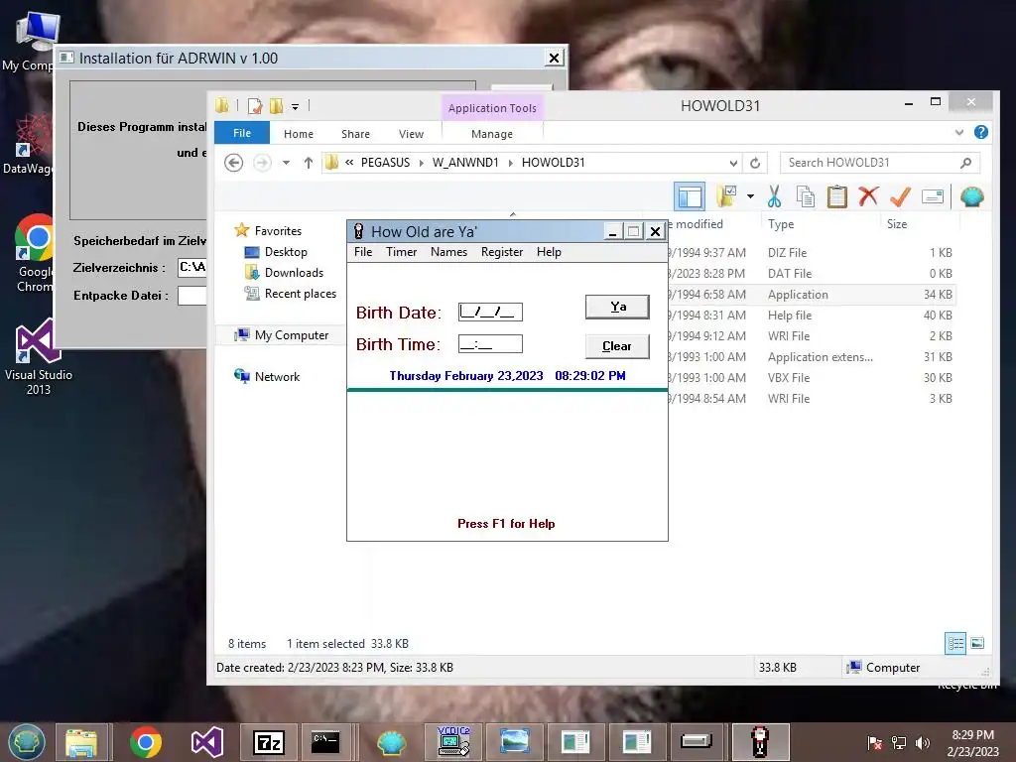The height and width of the screenshot is (762, 1016).
Task: Click in the Birth Time input field
Action: [x=490, y=344]
